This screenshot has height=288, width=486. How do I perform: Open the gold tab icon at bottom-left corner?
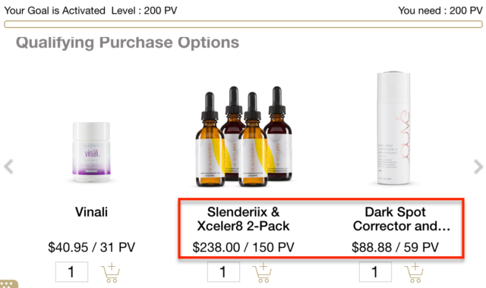[8, 284]
